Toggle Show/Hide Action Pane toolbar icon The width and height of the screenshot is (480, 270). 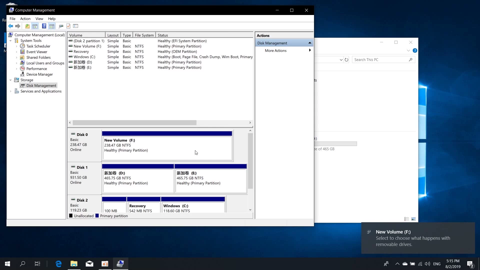coord(52,26)
